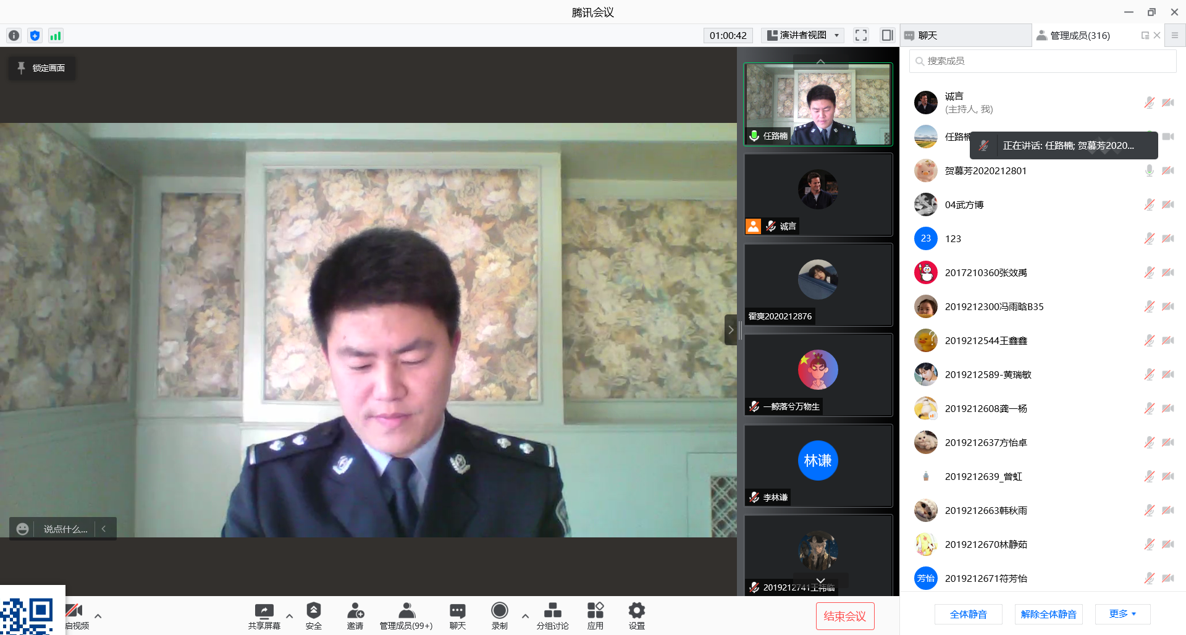Viewport: 1186px width, 635px height.
Task: Expand the 更多 options dropdown
Action: (1122, 614)
